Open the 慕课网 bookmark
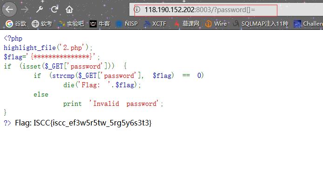Image resolution: width=323 pixels, height=188 pixels. [x=187, y=24]
